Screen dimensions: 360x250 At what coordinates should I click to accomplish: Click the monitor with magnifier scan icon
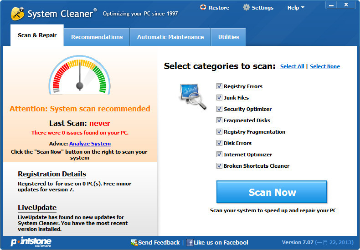tap(192, 96)
